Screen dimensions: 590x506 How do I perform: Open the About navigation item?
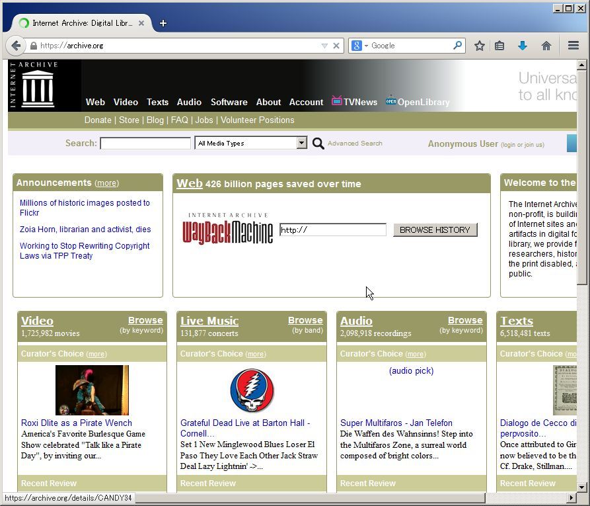(268, 102)
